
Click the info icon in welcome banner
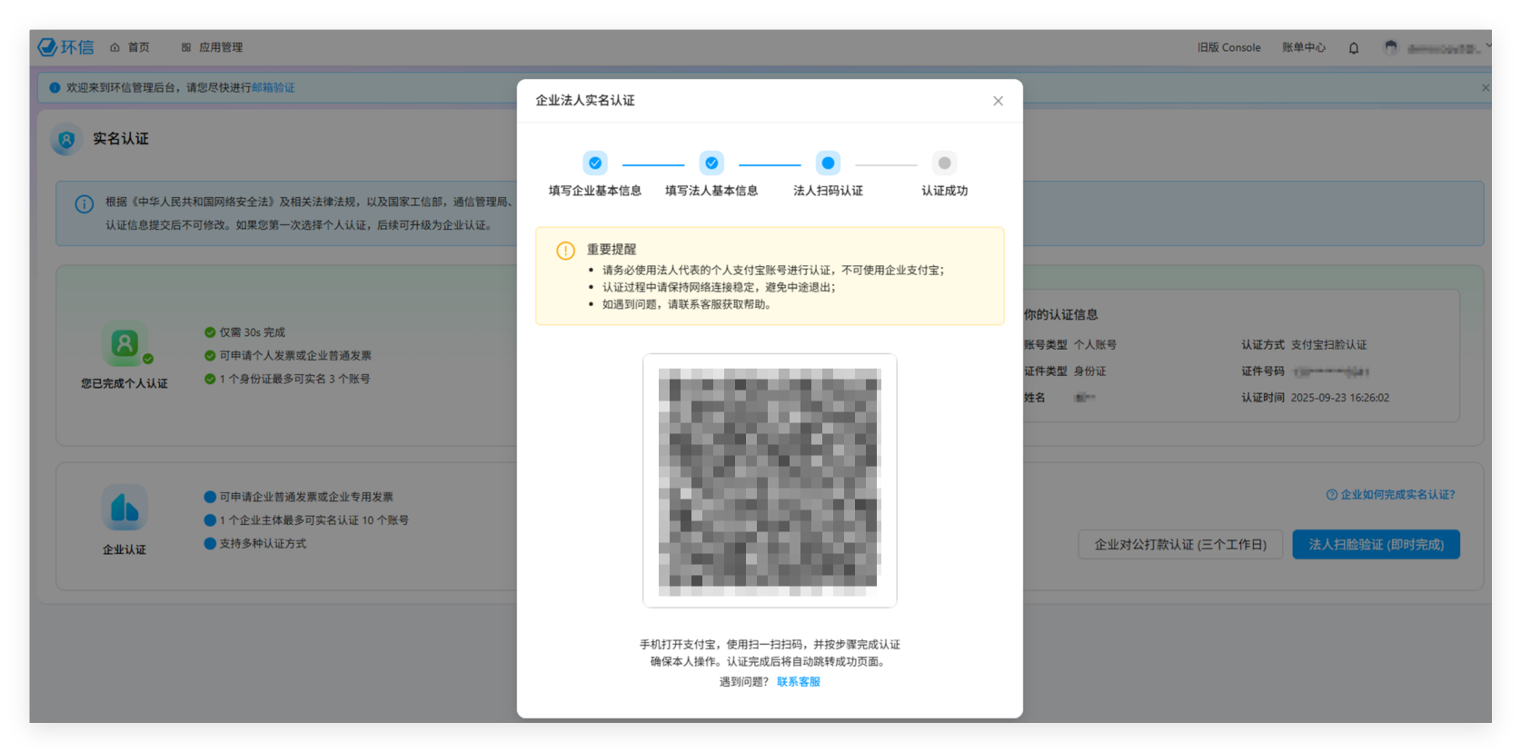coord(55,88)
